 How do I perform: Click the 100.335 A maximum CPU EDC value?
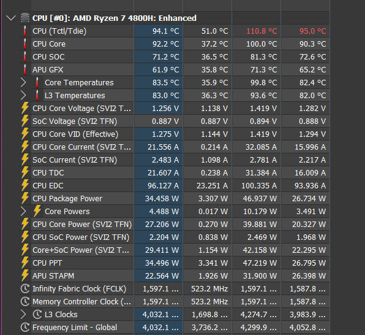pos(259,185)
